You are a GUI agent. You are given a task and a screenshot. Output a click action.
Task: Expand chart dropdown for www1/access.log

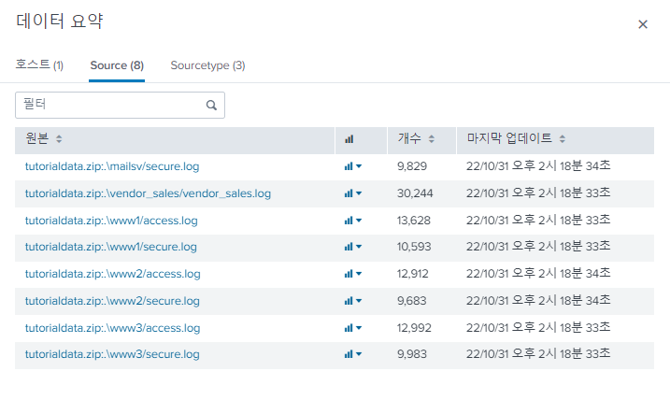tap(353, 221)
